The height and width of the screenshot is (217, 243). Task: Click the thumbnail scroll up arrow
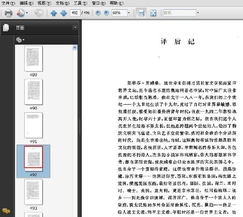pos(75,48)
